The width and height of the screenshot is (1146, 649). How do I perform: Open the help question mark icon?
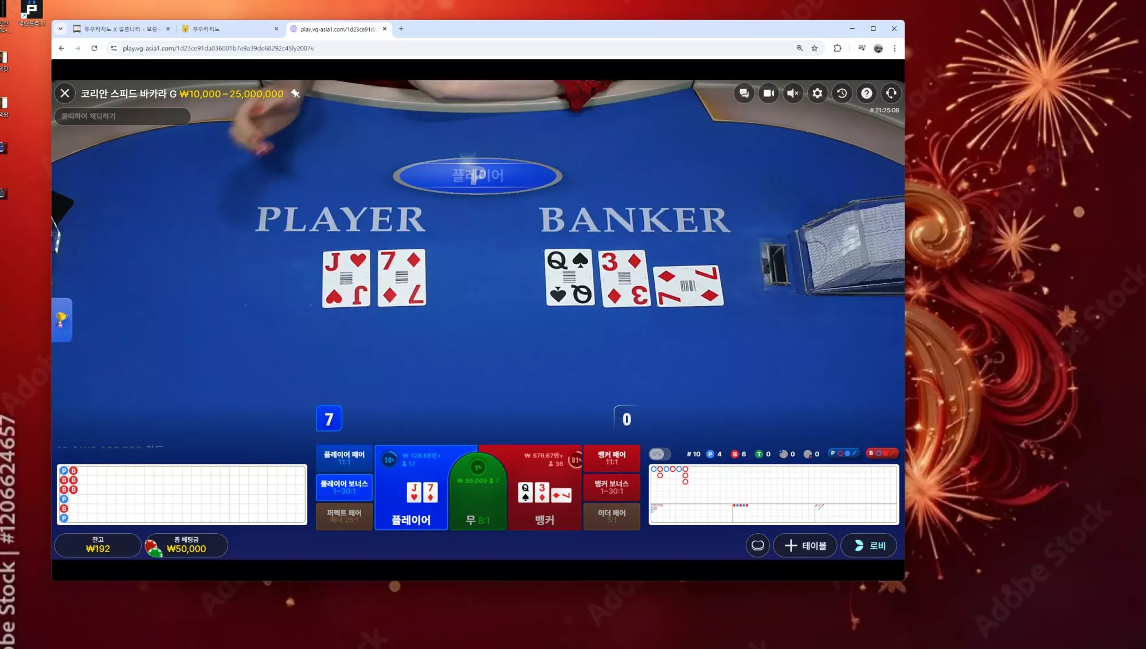tap(867, 93)
